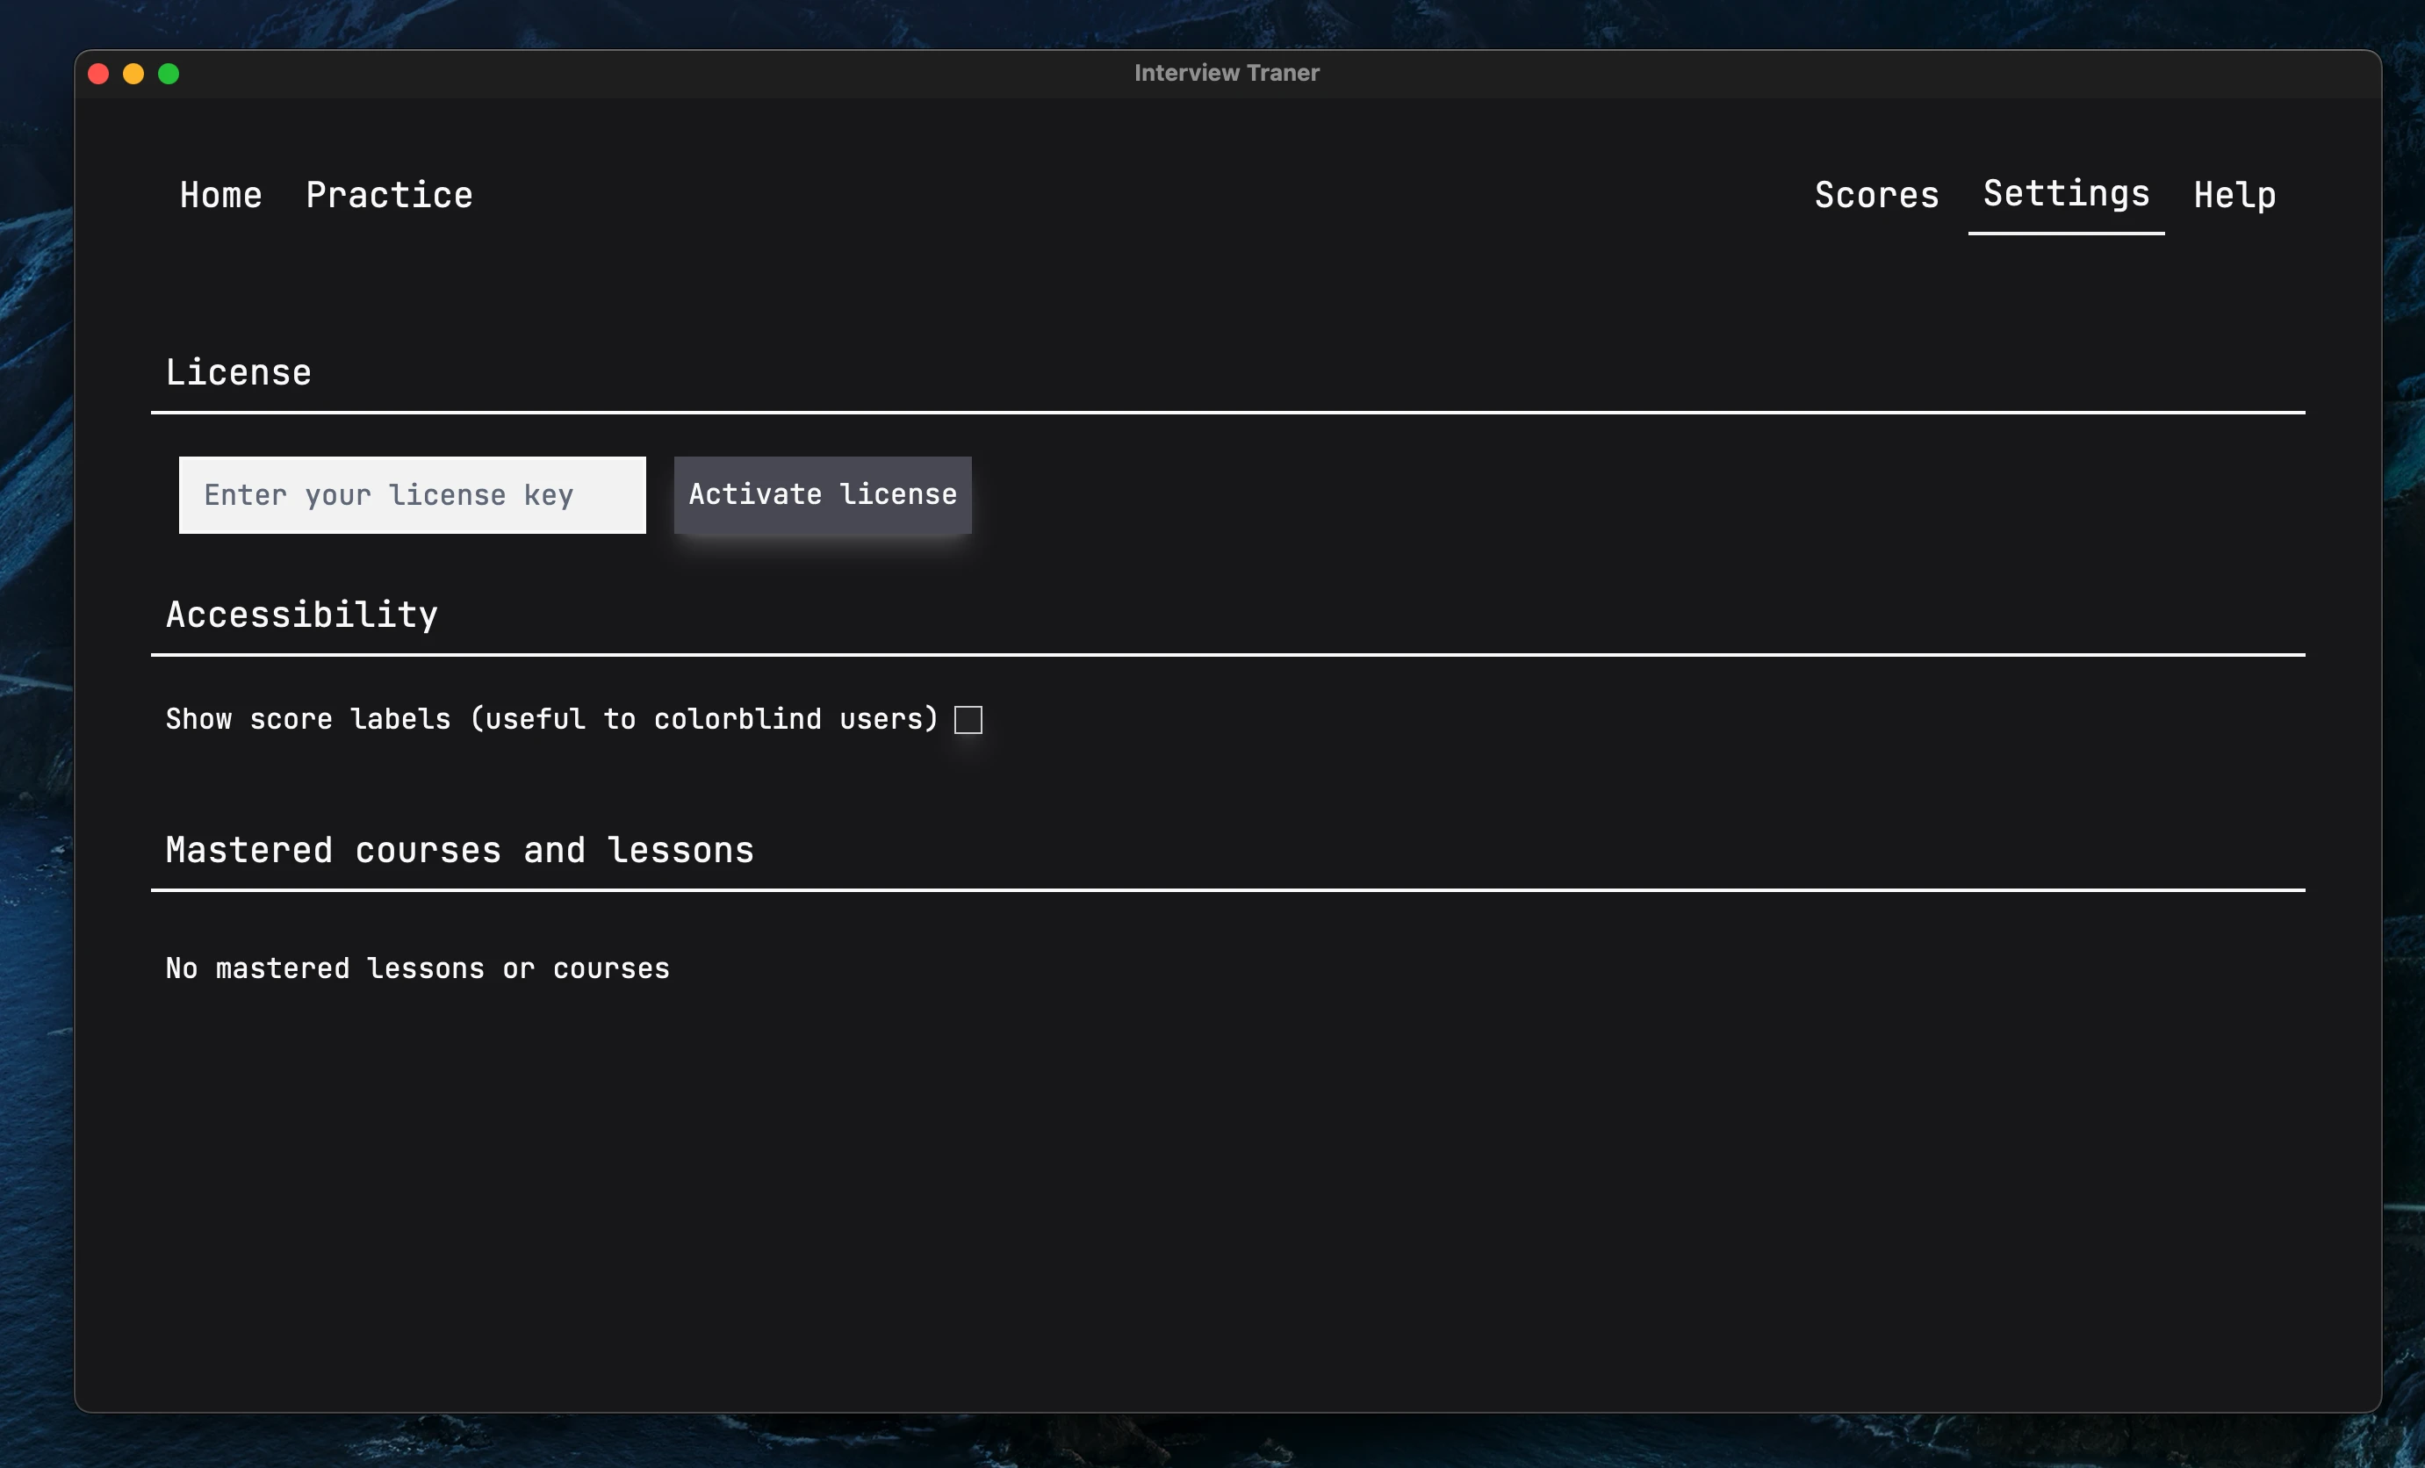This screenshot has width=2425, height=1468.
Task: Open the Home tab
Action: [x=220, y=194]
